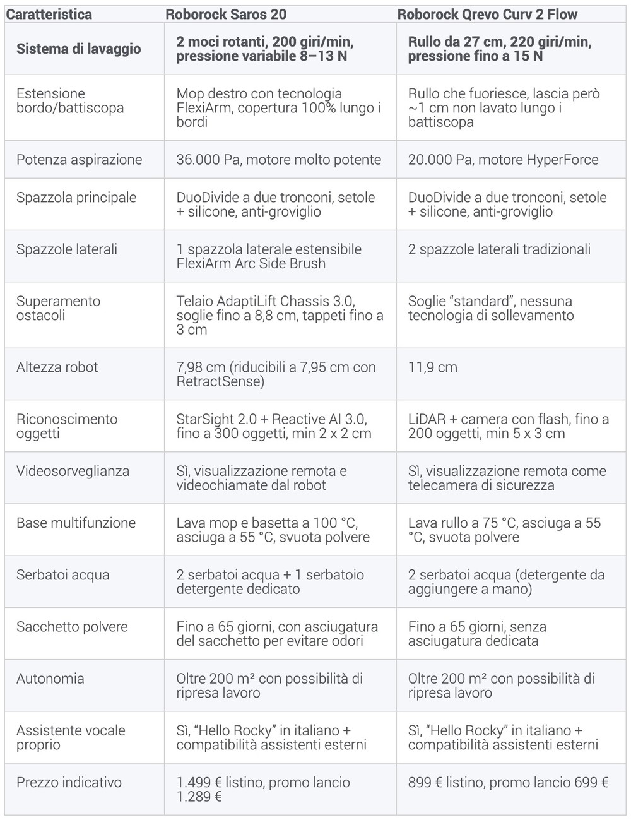Select the Serbatoi acqua row label

[63, 575]
